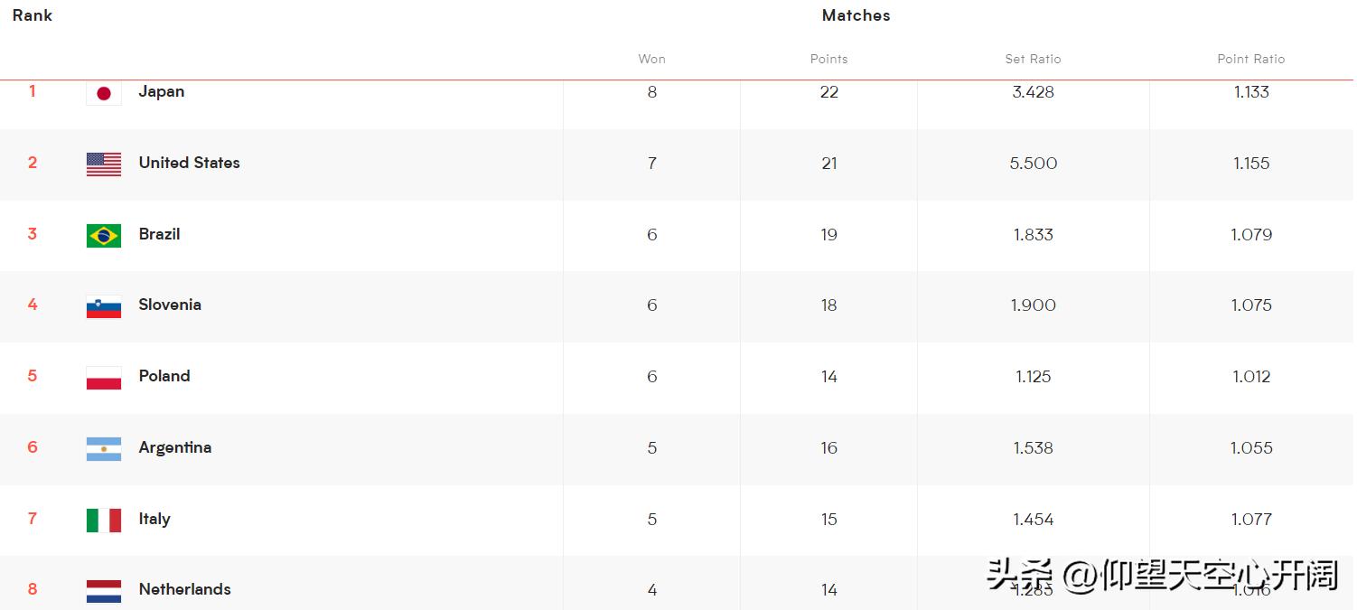Click the Argentina flag icon

coord(104,448)
